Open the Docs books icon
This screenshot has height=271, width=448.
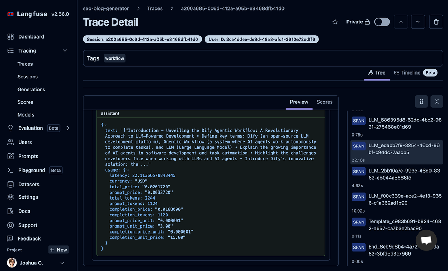click(10, 211)
